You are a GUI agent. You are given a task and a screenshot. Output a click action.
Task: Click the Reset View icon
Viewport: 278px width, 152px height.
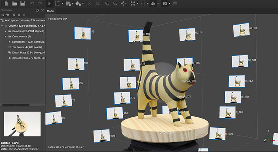[x=123, y=4]
